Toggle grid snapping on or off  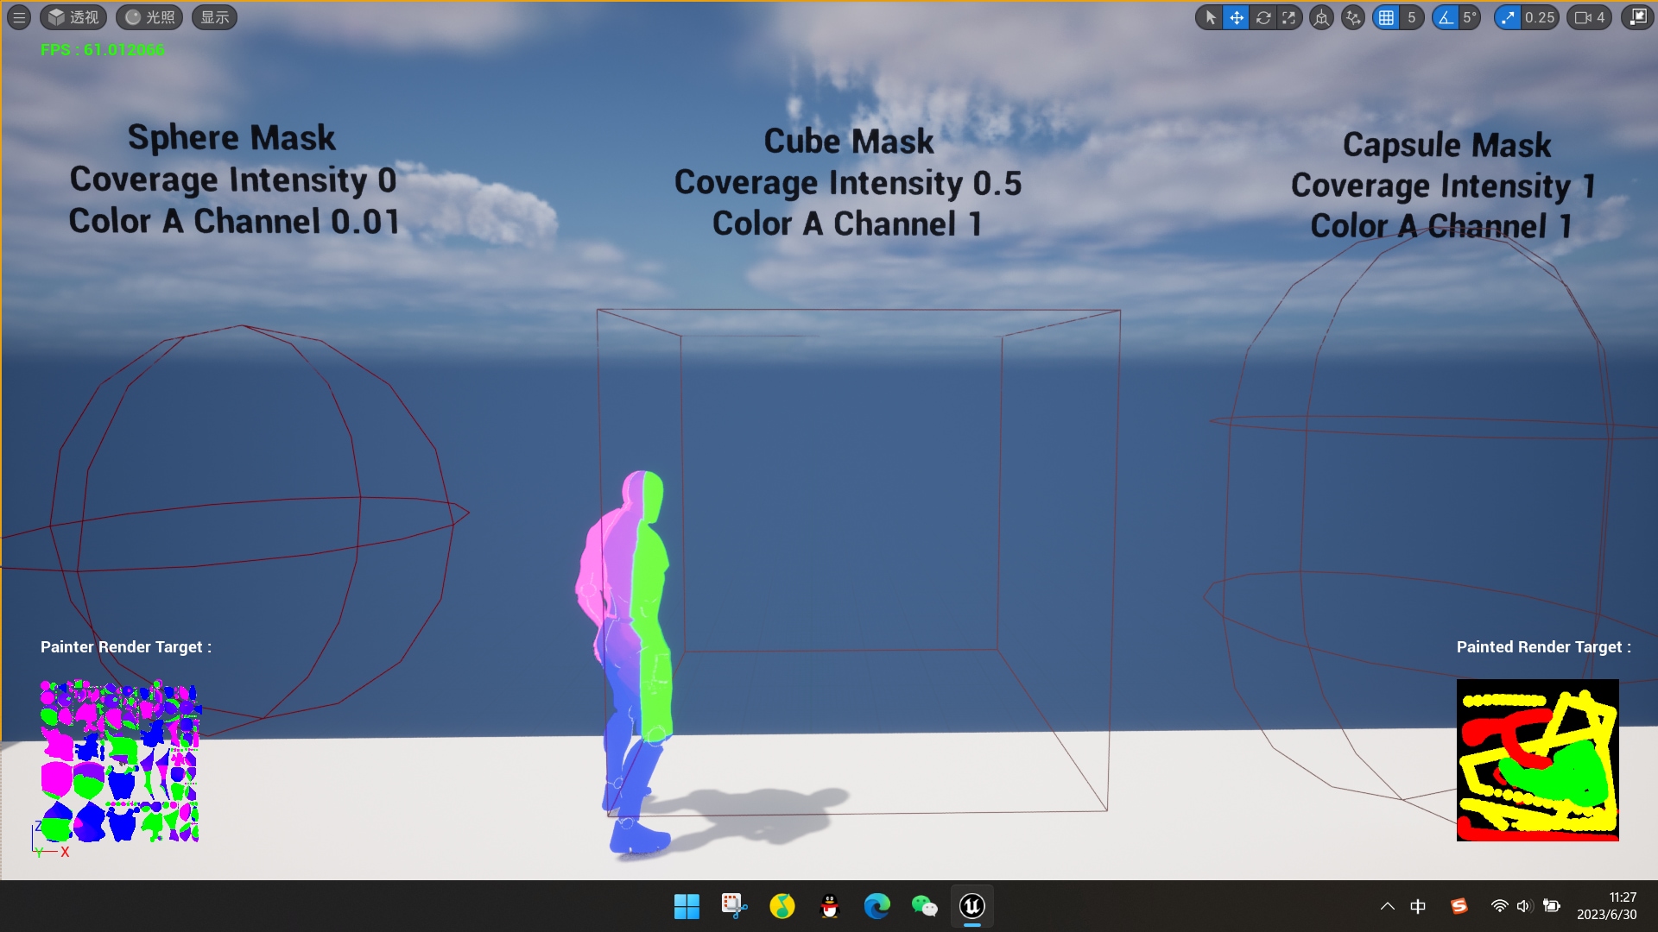coord(1388,17)
